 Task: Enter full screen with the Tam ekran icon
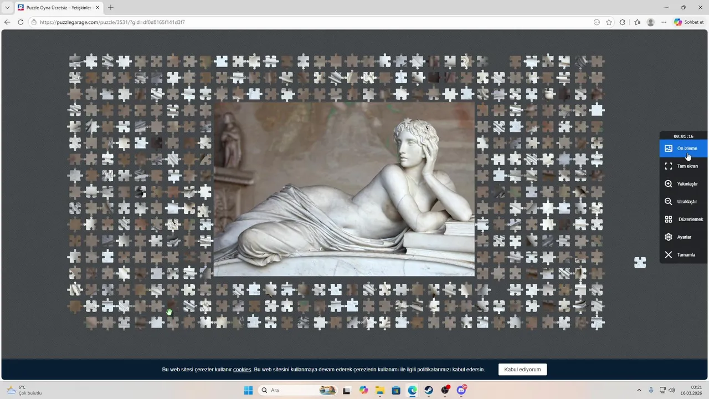[x=669, y=166]
